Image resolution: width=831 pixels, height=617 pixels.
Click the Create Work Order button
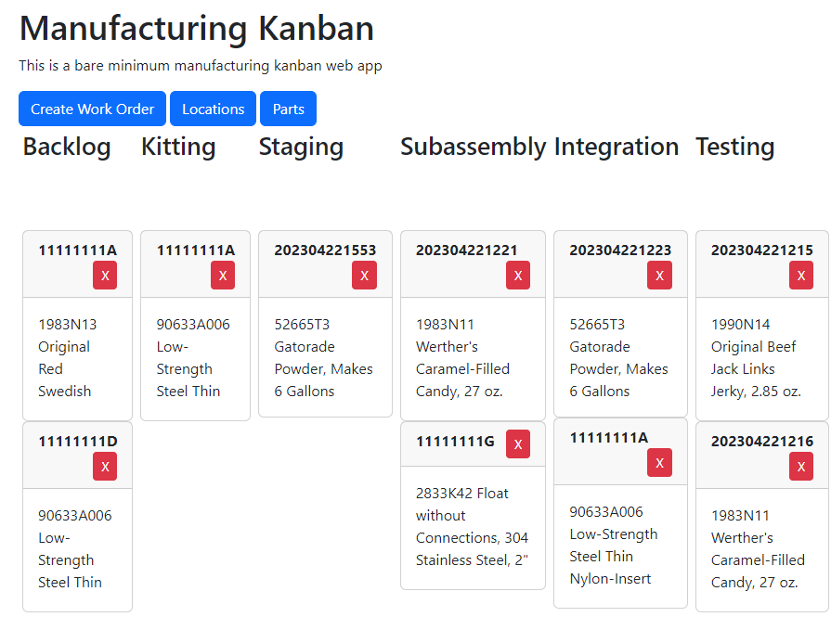click(92, 109)
